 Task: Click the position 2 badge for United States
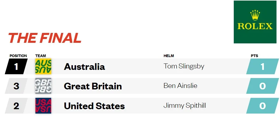coord(16,106)
